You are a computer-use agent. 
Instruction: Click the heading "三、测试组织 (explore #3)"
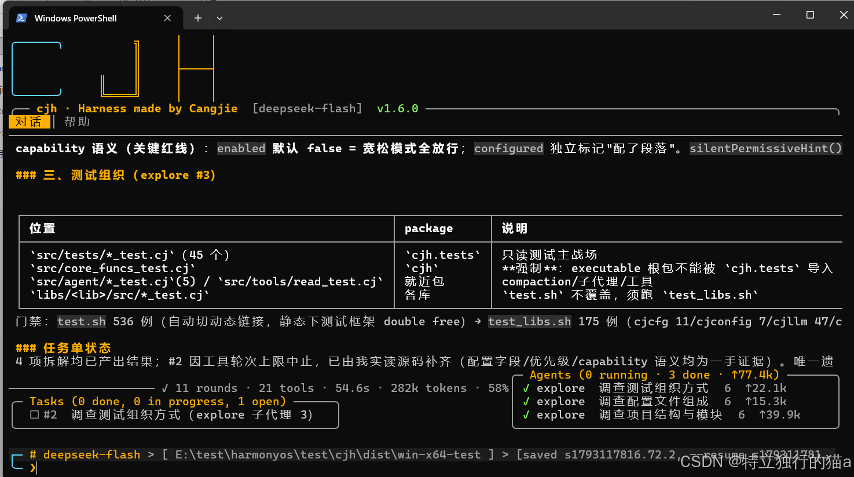[129, 175]
